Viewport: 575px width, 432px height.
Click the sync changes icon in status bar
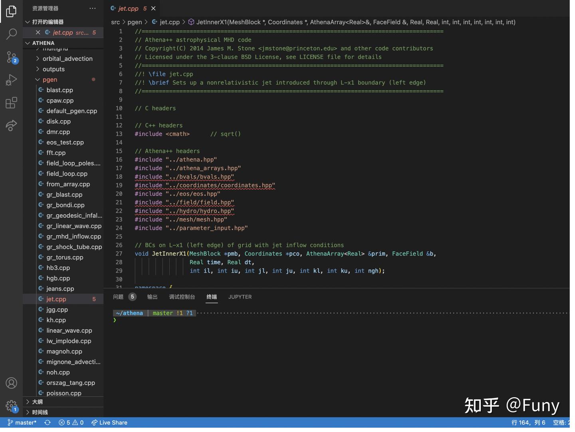tap(48, 422)
